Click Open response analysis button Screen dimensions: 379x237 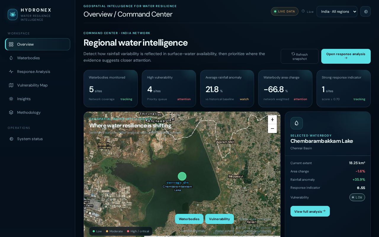[x=346, y=56]
